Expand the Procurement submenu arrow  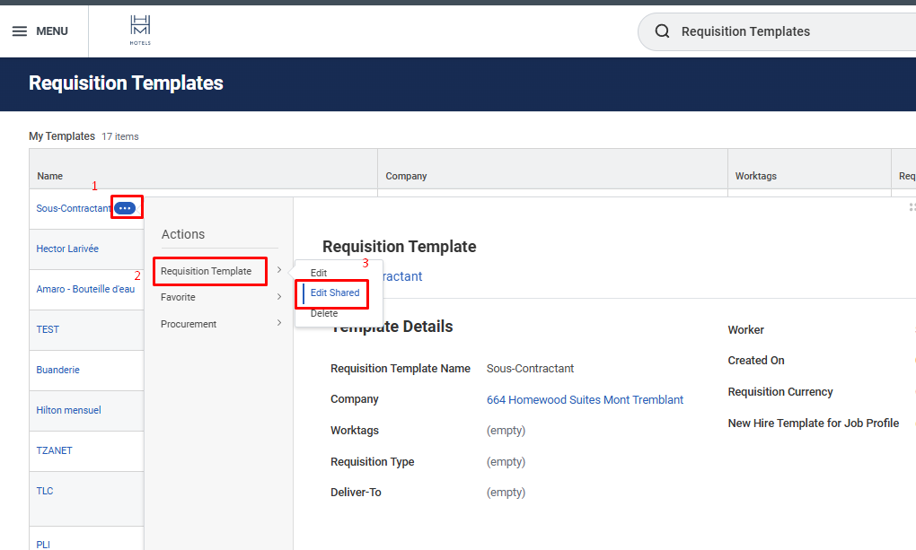point(279,324)
